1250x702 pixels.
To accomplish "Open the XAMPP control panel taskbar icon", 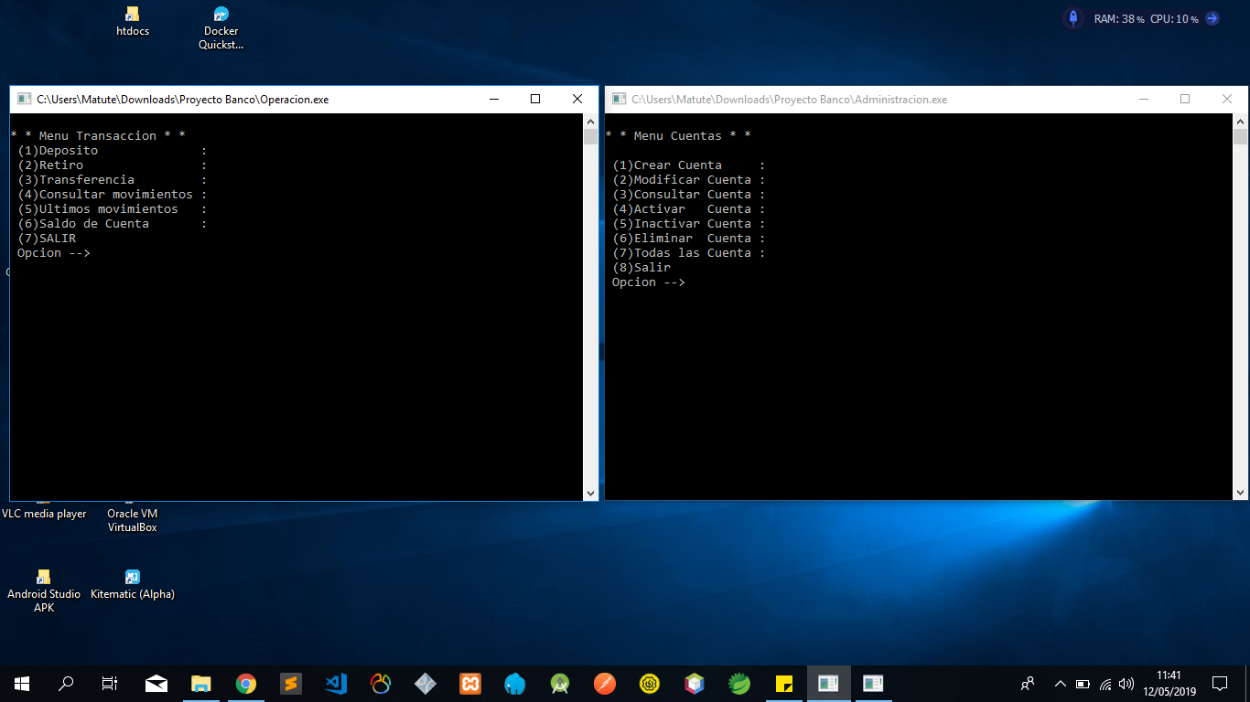I will (470, 684).
